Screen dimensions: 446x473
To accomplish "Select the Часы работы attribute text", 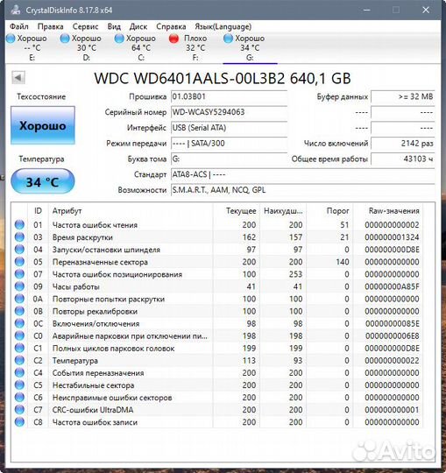I will (x=75, y=286).
